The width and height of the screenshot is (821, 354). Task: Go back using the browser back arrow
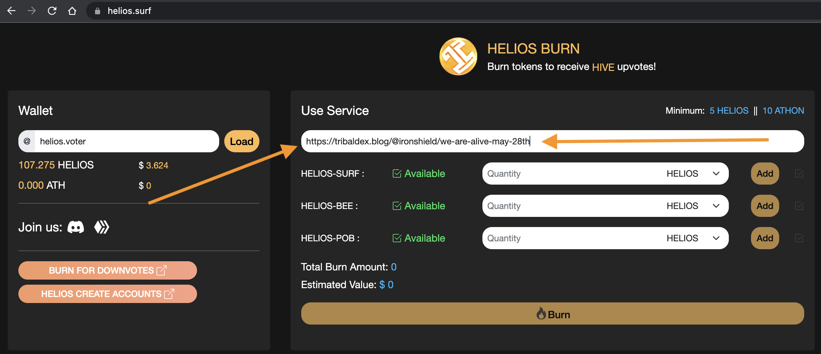tap(11, 11)
